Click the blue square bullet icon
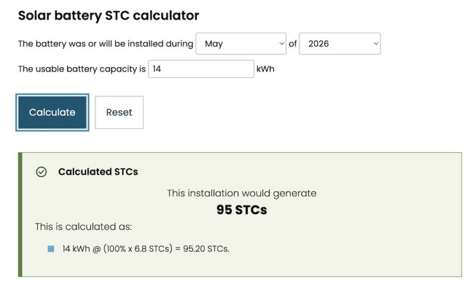 (x=51, y=249)
